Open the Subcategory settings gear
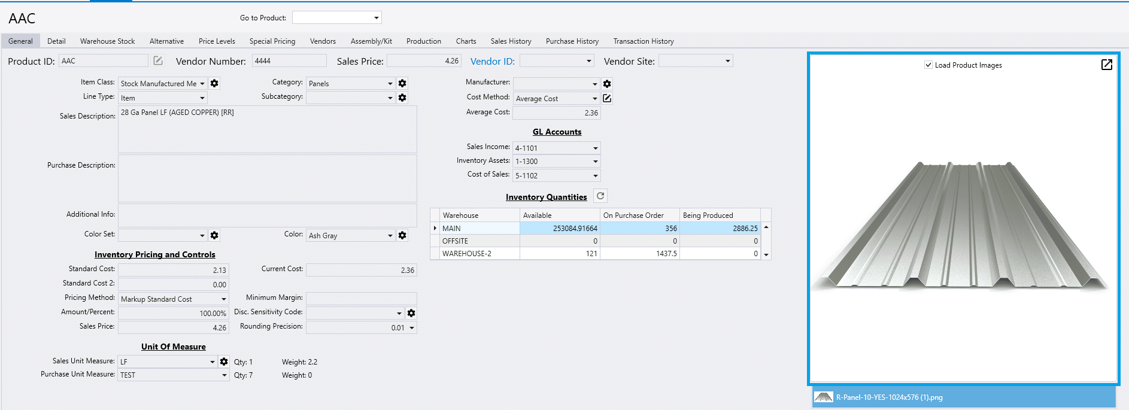The image size is (1129, 410). (x=402, y=98)
